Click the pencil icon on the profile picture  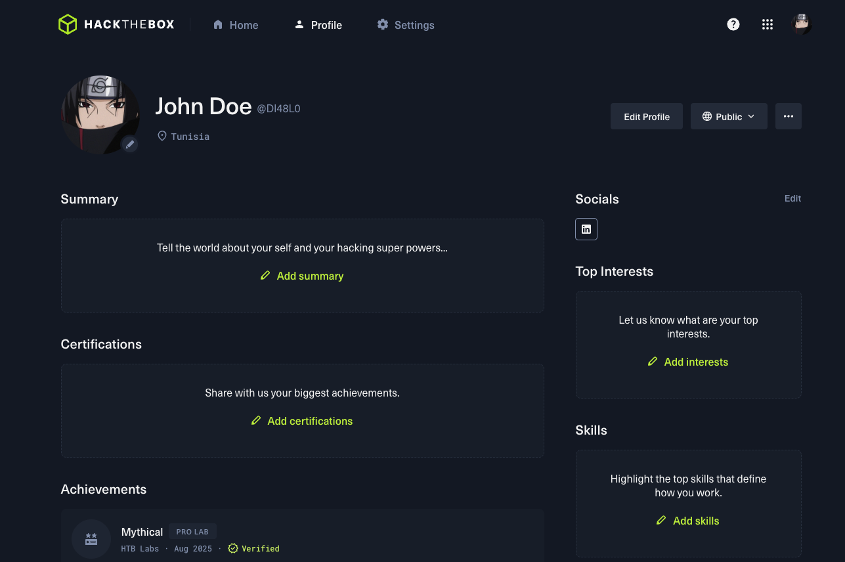(x=129, y=144)
